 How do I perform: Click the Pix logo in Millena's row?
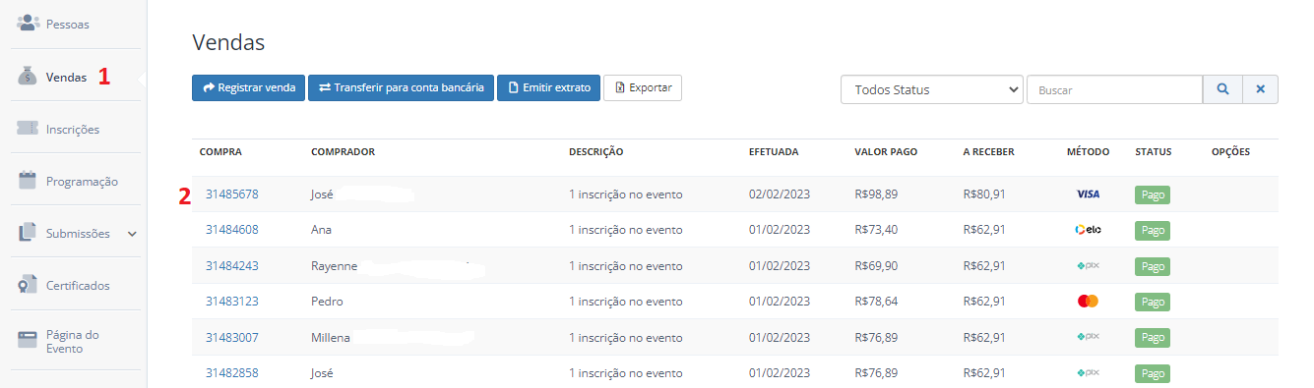pyautogui.click(x=1088, y=336)
